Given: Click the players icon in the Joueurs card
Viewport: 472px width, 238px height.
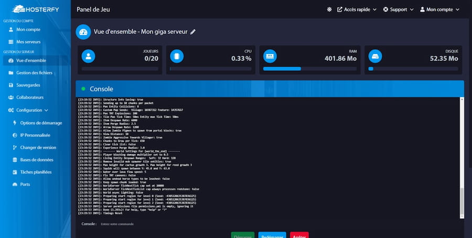Looking at the screenshot, I should pyautogui.click(x=89, y=56).
